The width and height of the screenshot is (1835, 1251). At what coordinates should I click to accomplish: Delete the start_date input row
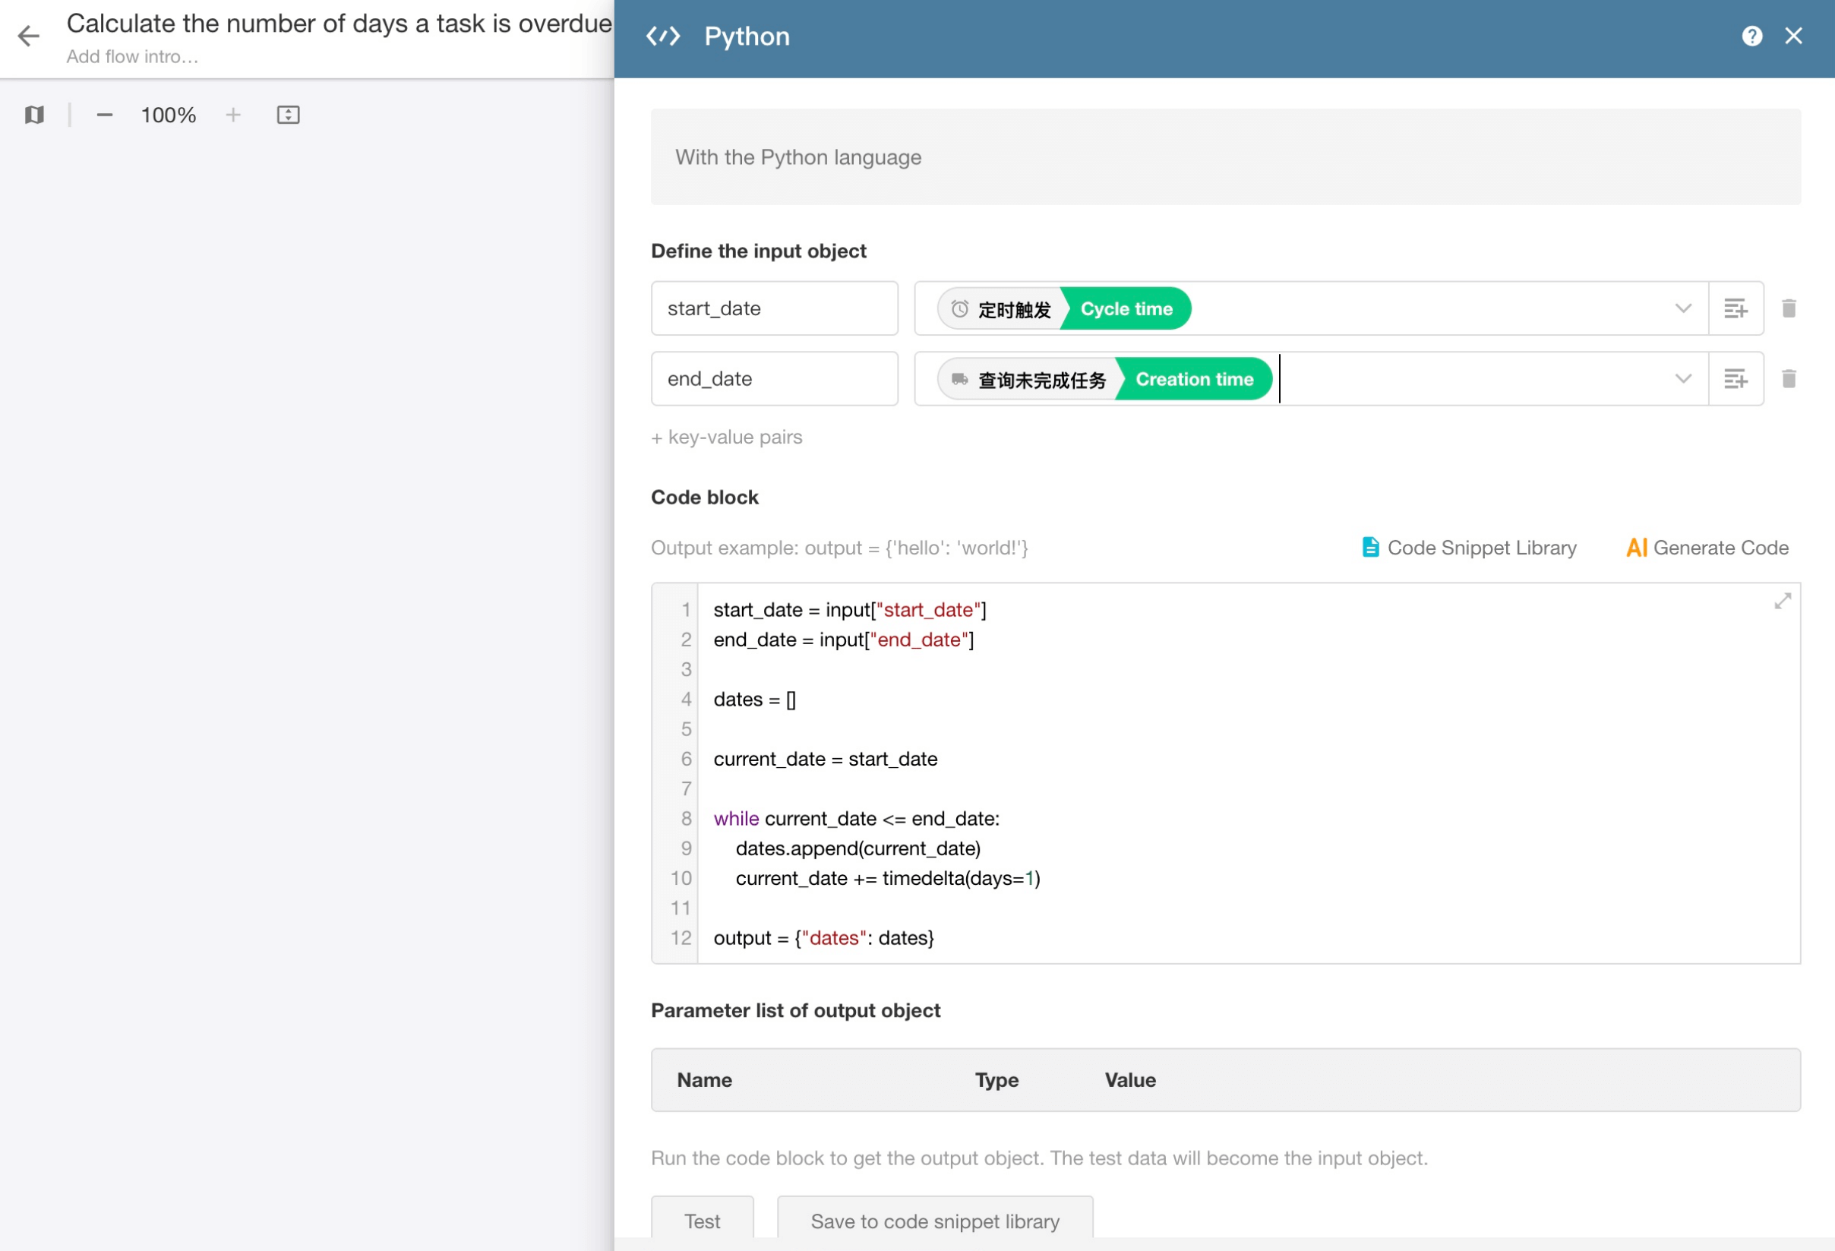[x=1789, y=309]
